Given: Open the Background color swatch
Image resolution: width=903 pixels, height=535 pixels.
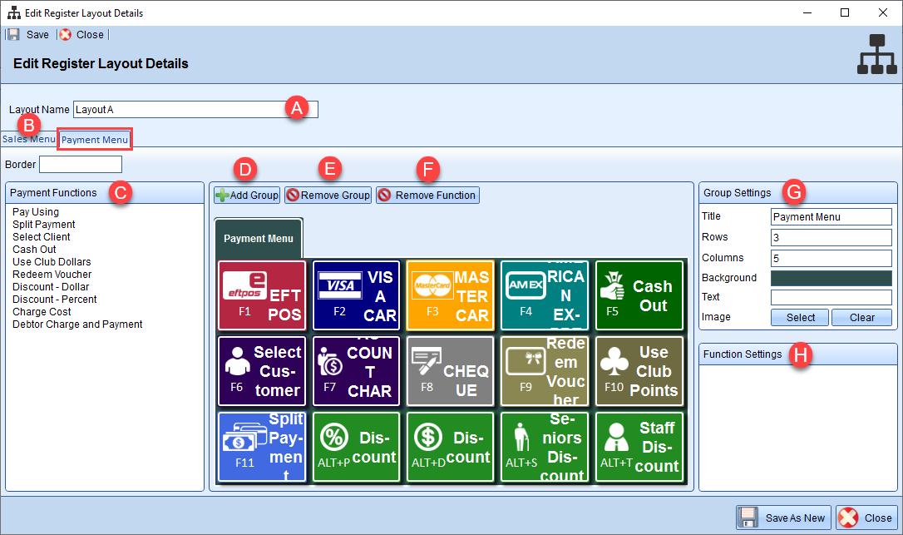Looking at the screenshot, I should tap(831, 278).
